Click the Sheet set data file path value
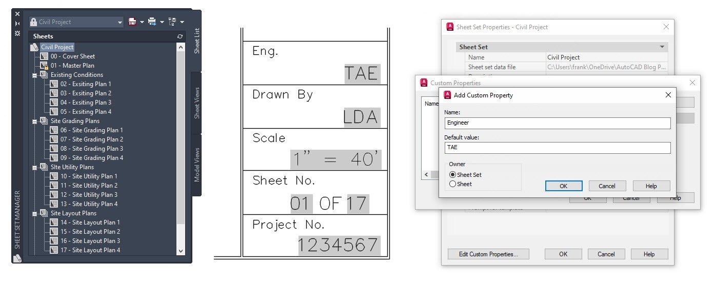Image resolution: width=714 pixels, height=284 pixels. pos(607,67)
